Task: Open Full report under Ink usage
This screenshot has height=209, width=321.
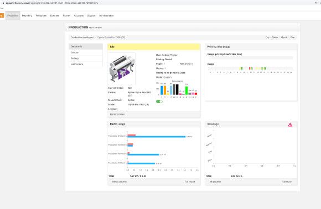Action: tap(287, 181)
